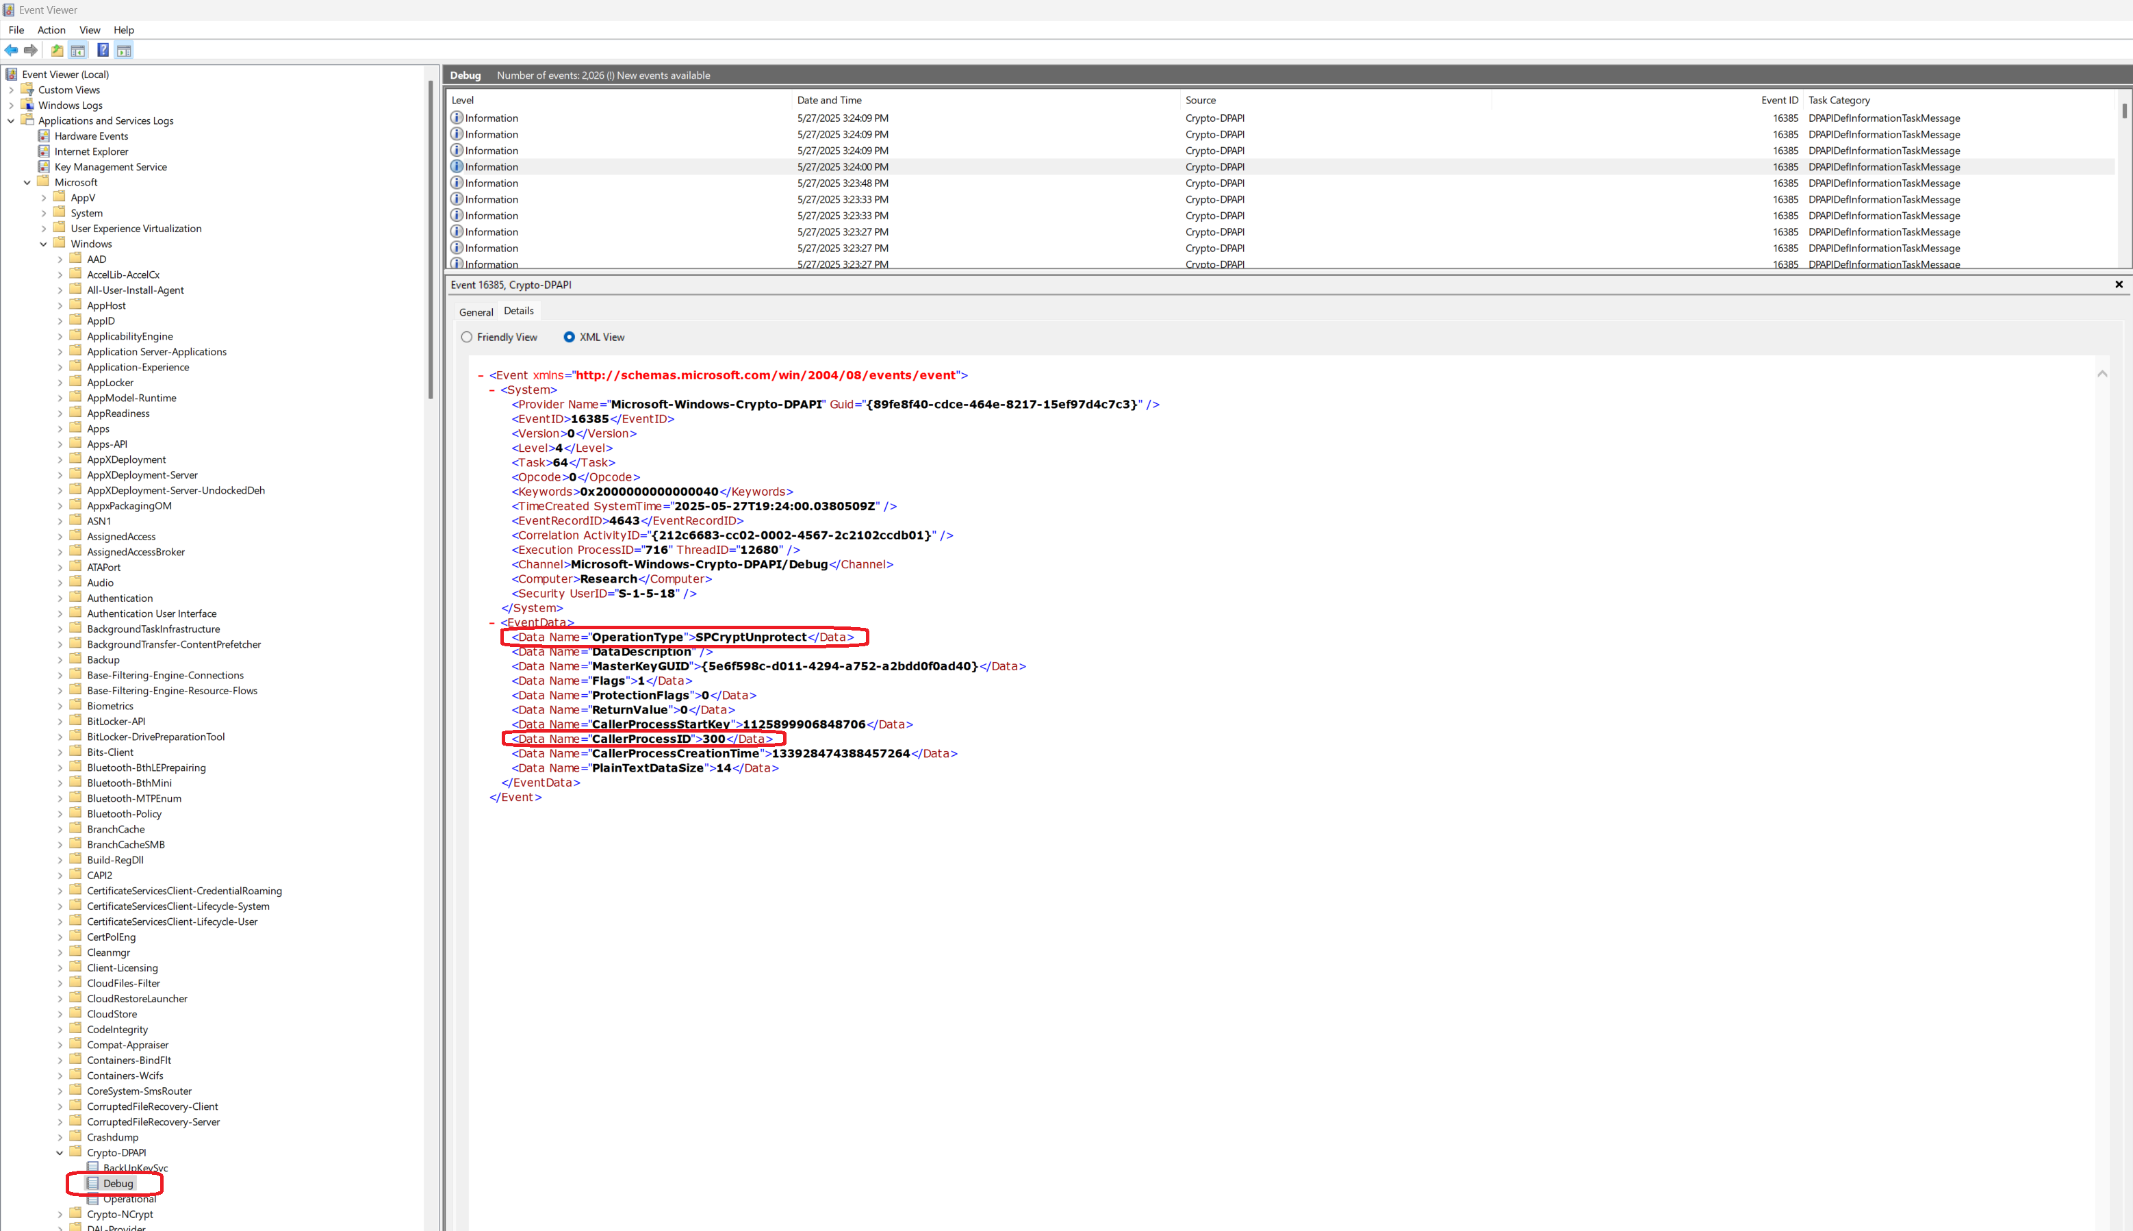Select the Event Viewer (Local) root icon
The width and height of the screenshot is (2133, 1231).
(12, 75)
